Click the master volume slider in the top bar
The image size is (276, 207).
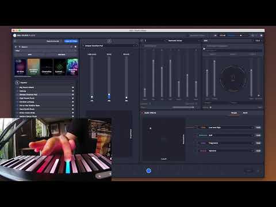pos(237,36)
